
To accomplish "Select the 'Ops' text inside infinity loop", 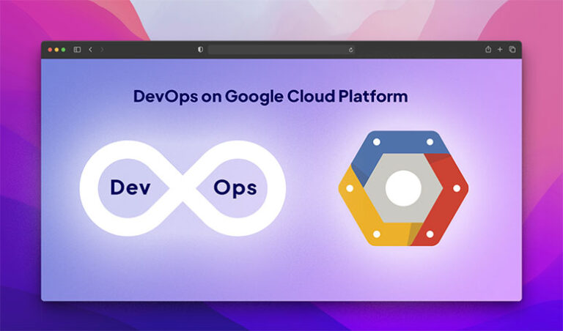I will [x=235, y=187].
